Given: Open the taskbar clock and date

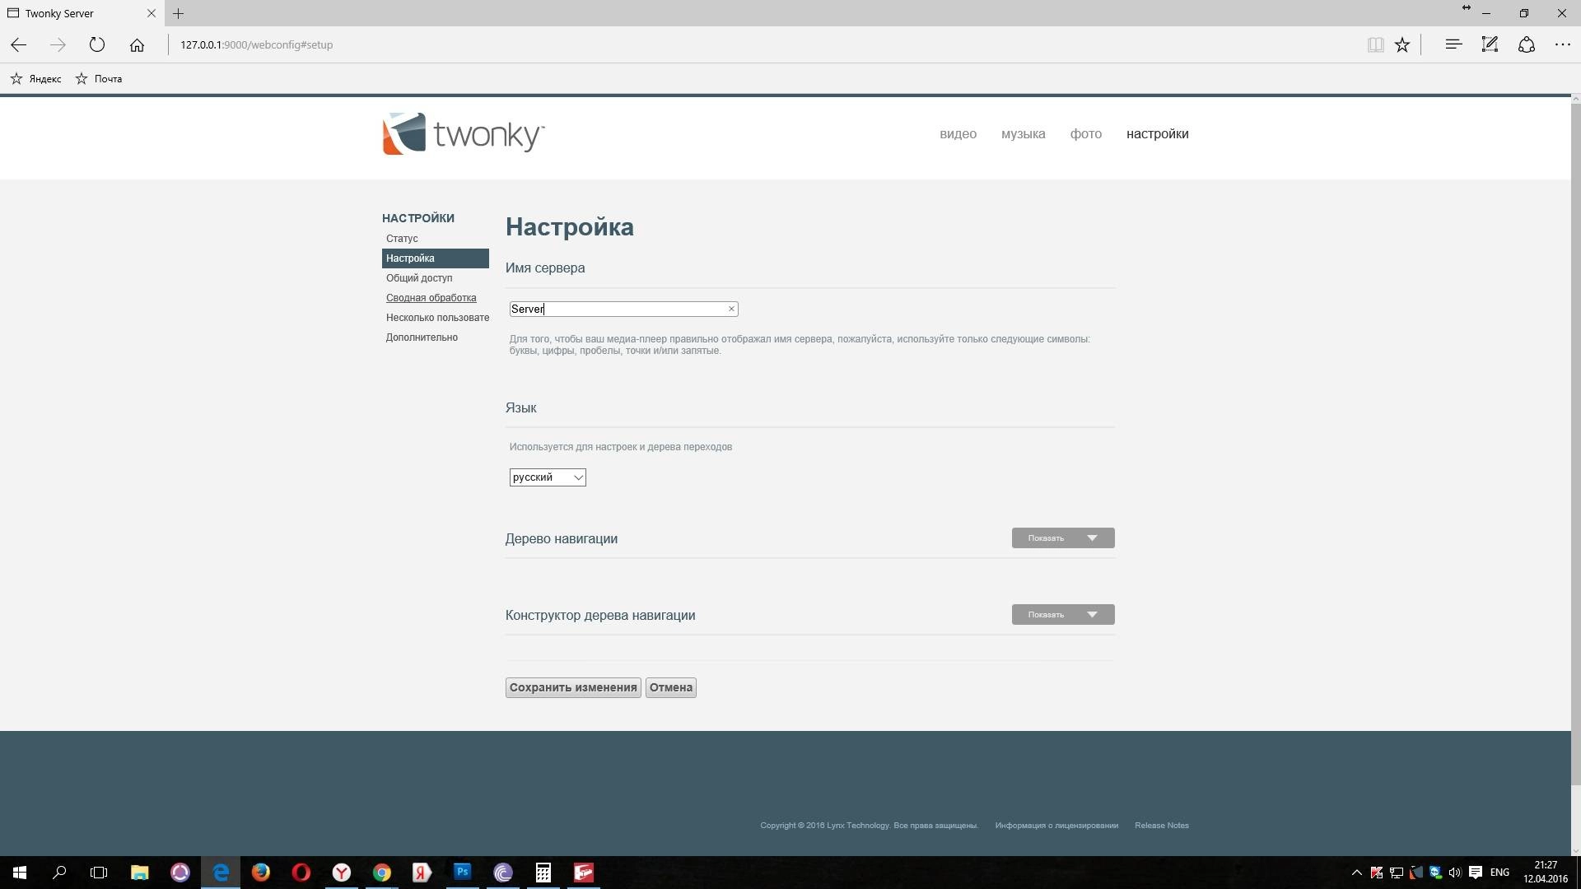Looking at the screenshot, I should [1546, 873].
